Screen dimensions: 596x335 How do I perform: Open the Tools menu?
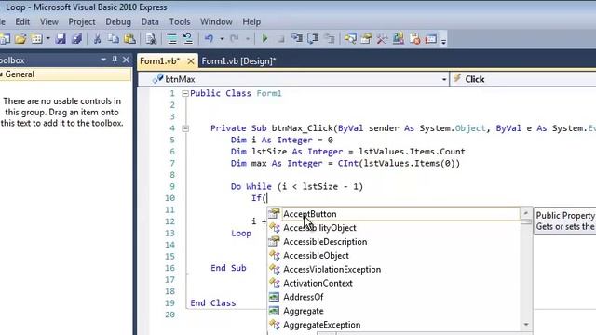point(180,22)
